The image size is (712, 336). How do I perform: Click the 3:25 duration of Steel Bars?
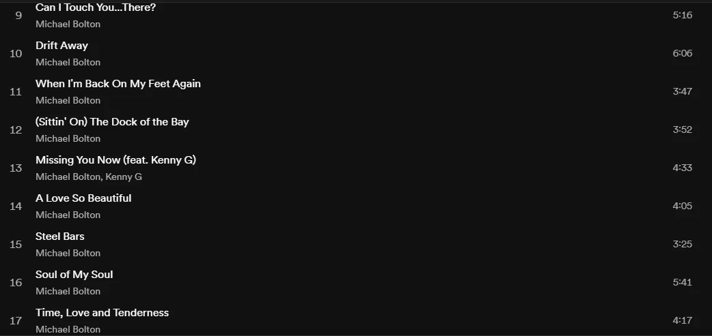[x=683, y=244]
